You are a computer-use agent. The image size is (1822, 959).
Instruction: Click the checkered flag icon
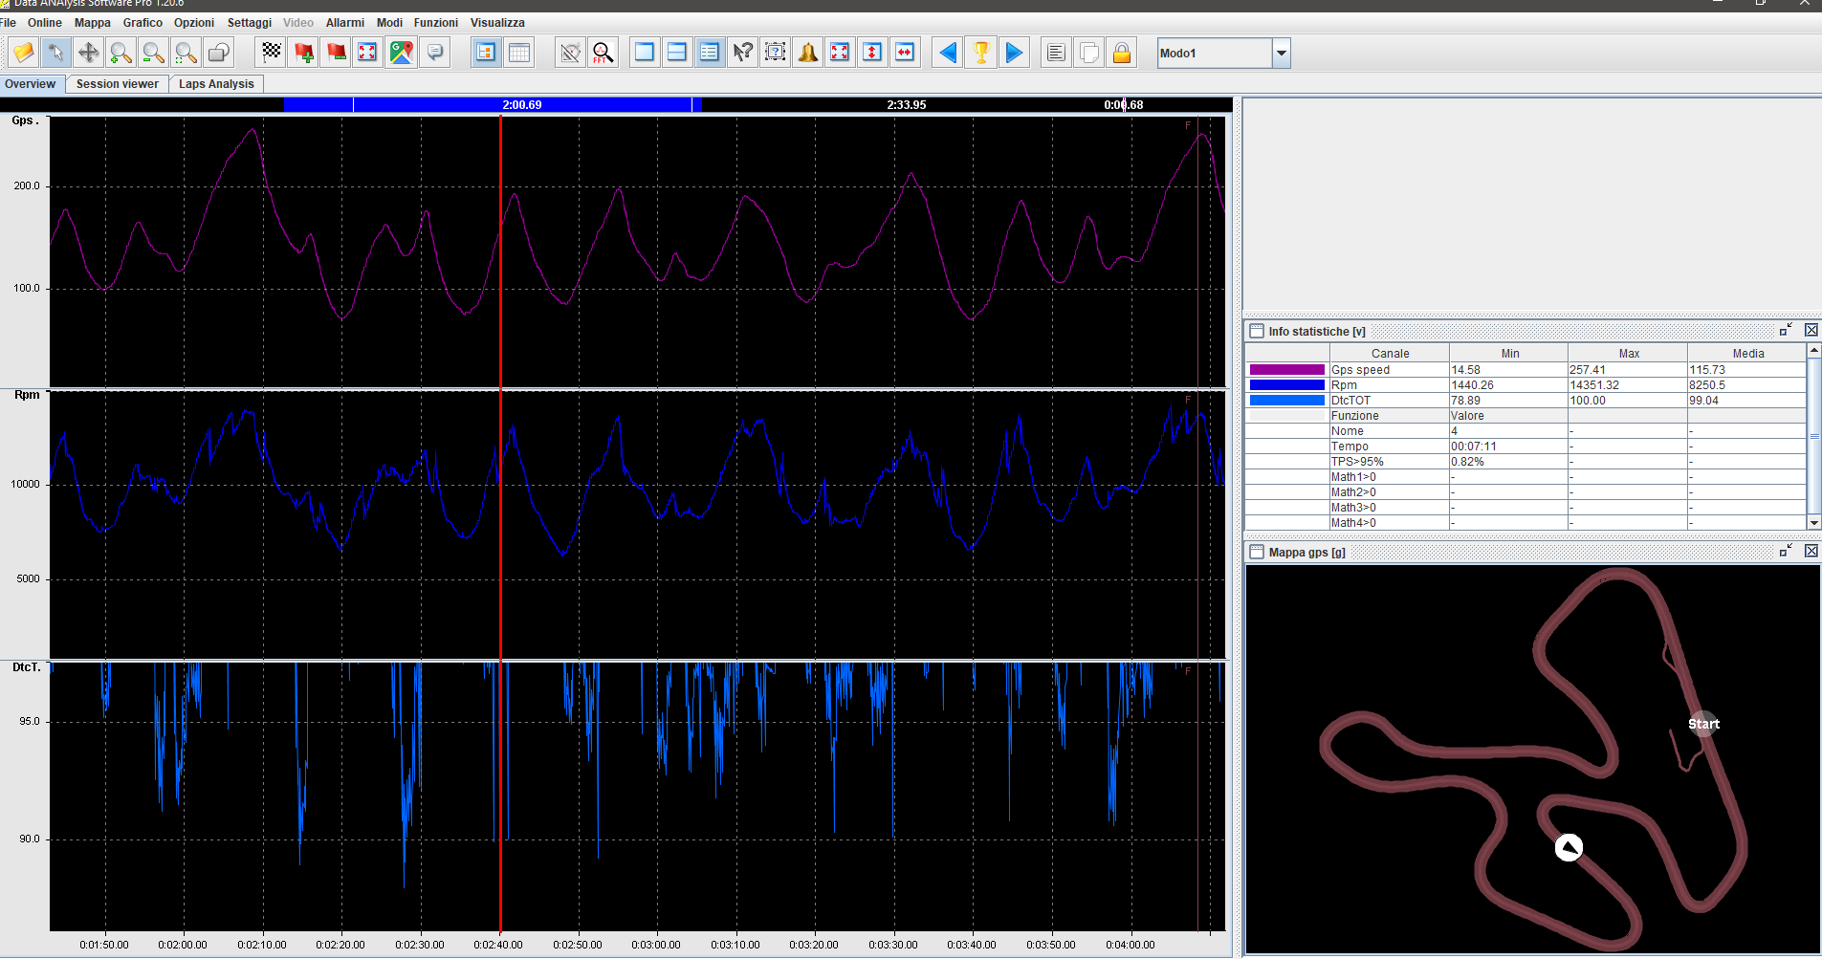272,53
